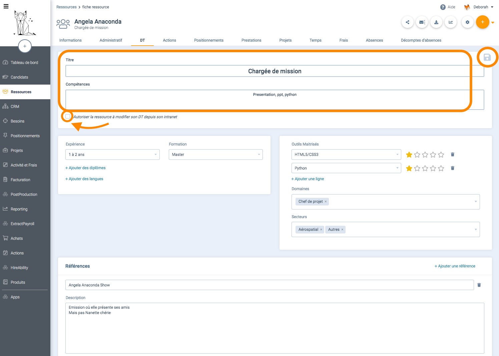The height and width of the screenshot is (356, 499).
Task: Remove the Autres sector tag
Action: [342, 229]
